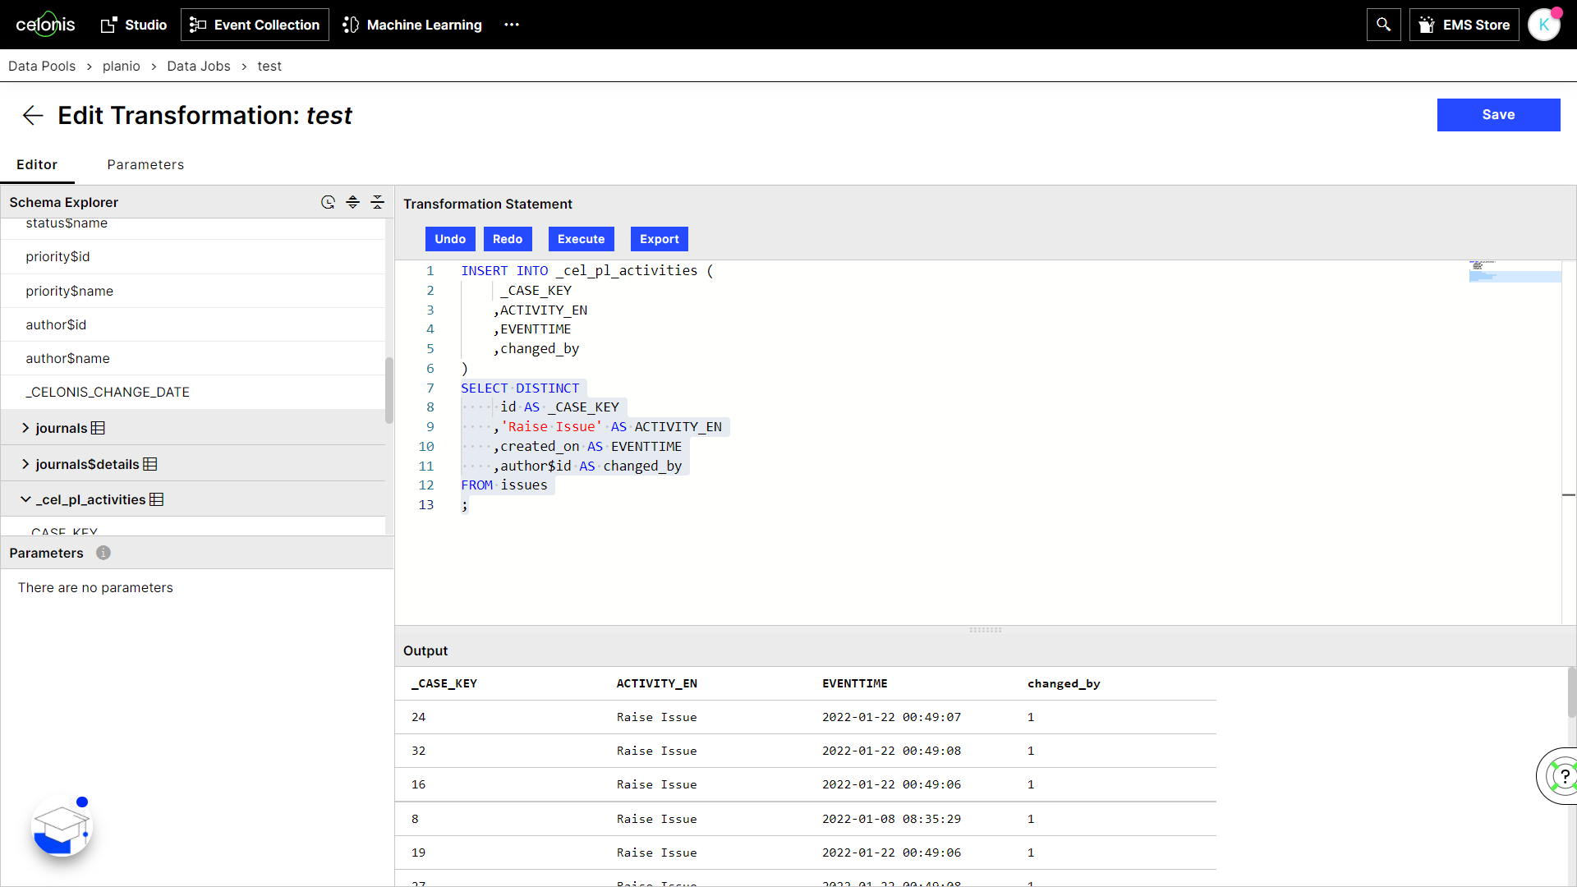The height and width of the screenshot is (887, 1577).
Task: Open the more options ellipsis in navbar
Action: 512,25
